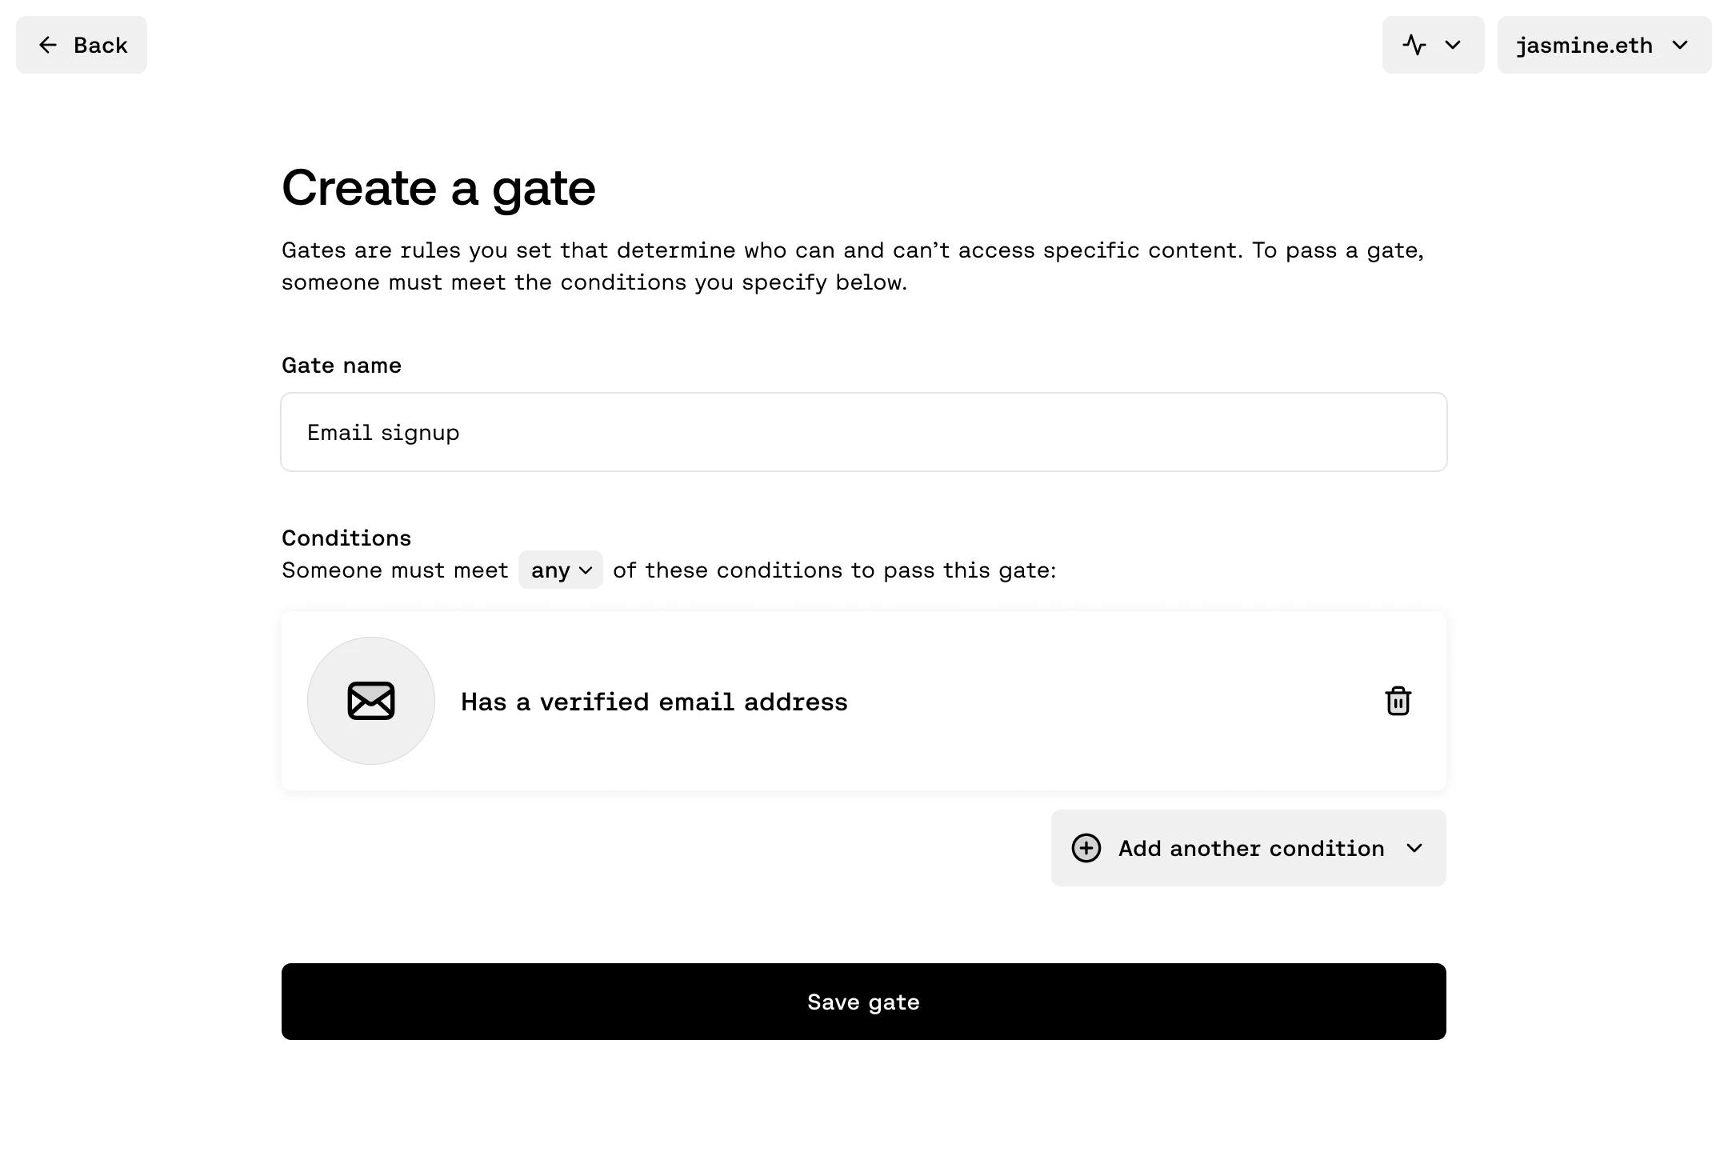The image size is (1728, 1152).
Task: Click the envelope icon in the condition card
Action: 371,701
